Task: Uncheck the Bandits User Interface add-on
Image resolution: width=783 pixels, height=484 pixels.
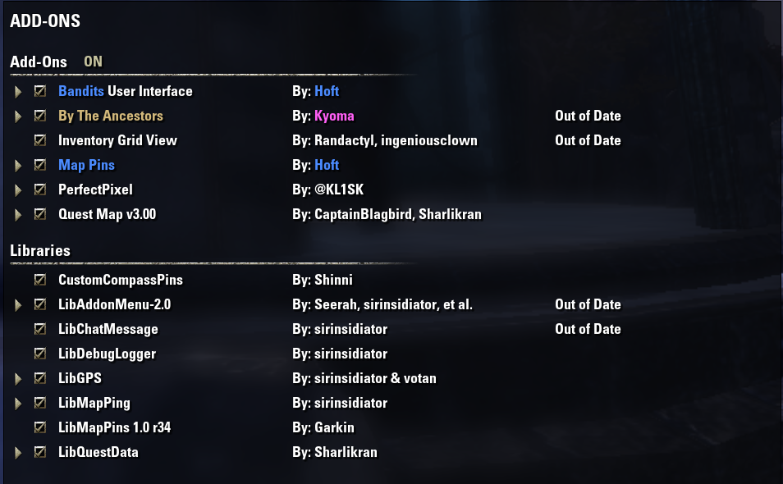Action: (40, 91)
